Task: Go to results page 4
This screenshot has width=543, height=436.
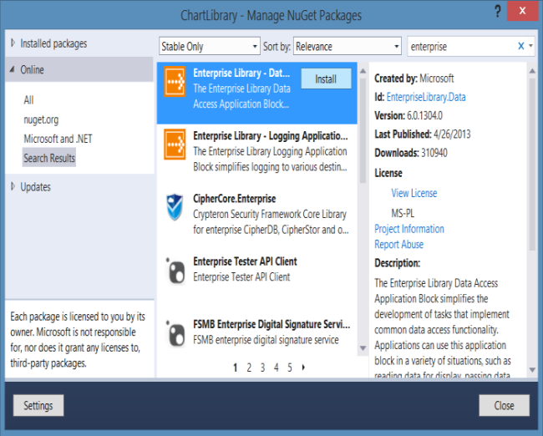Action: (x=276, y=367)
